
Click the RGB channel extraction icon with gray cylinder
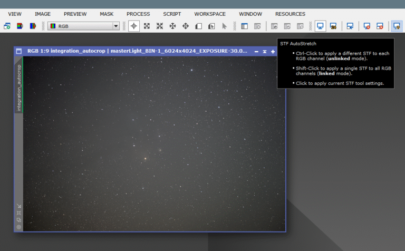20,26
